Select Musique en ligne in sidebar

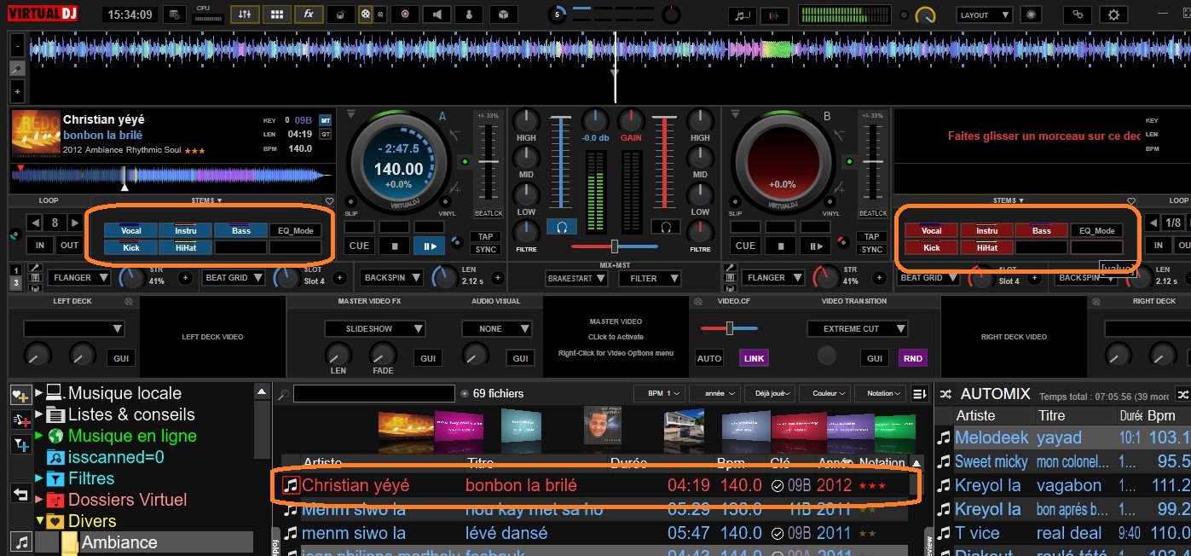click(x=132, y=436)
